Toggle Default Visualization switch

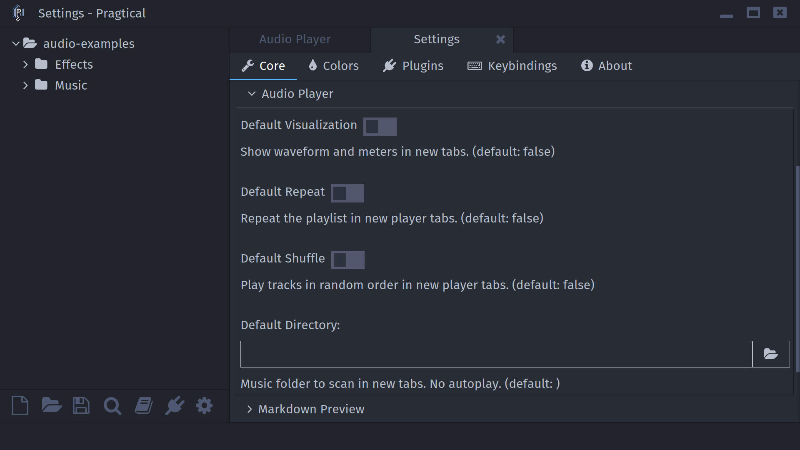[x=380, y=126]
